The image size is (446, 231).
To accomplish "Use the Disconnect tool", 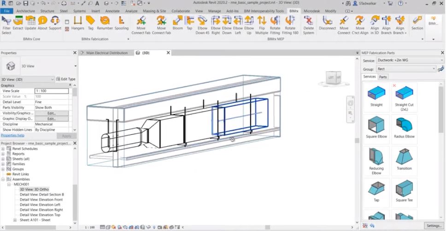I will click(327, 23).
